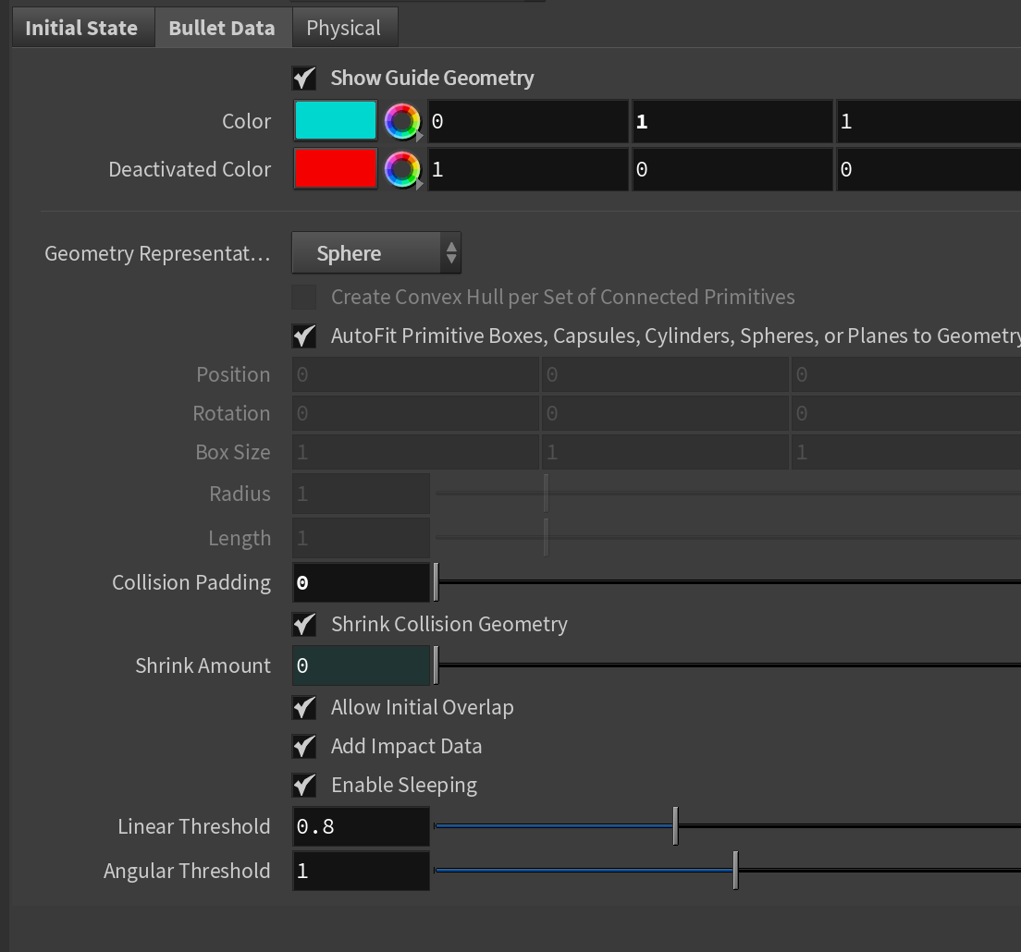
Task: Open color wheel picker for Deactivated Color
Action: click(402, 170)
